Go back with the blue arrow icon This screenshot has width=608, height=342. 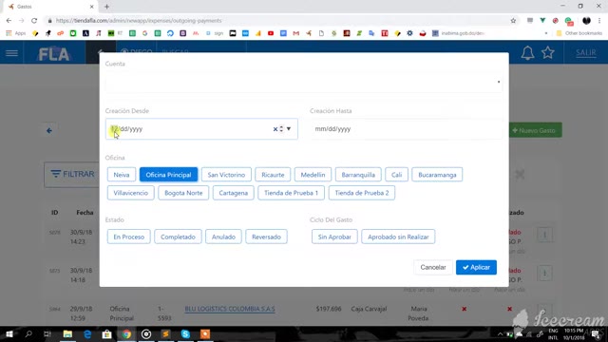point(49,131)
